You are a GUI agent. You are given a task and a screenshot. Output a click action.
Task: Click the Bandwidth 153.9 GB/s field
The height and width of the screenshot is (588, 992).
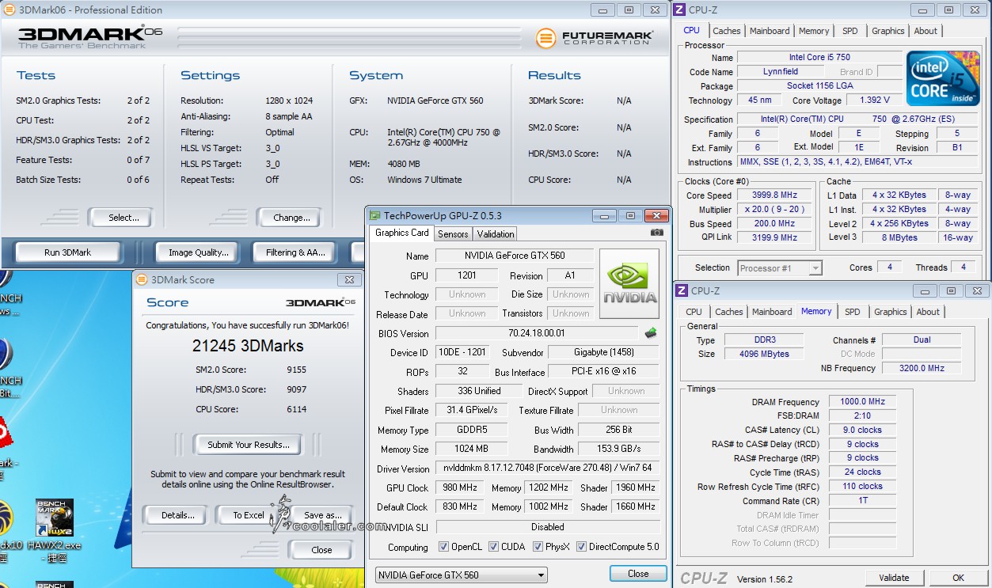click(x=620, y=449)
